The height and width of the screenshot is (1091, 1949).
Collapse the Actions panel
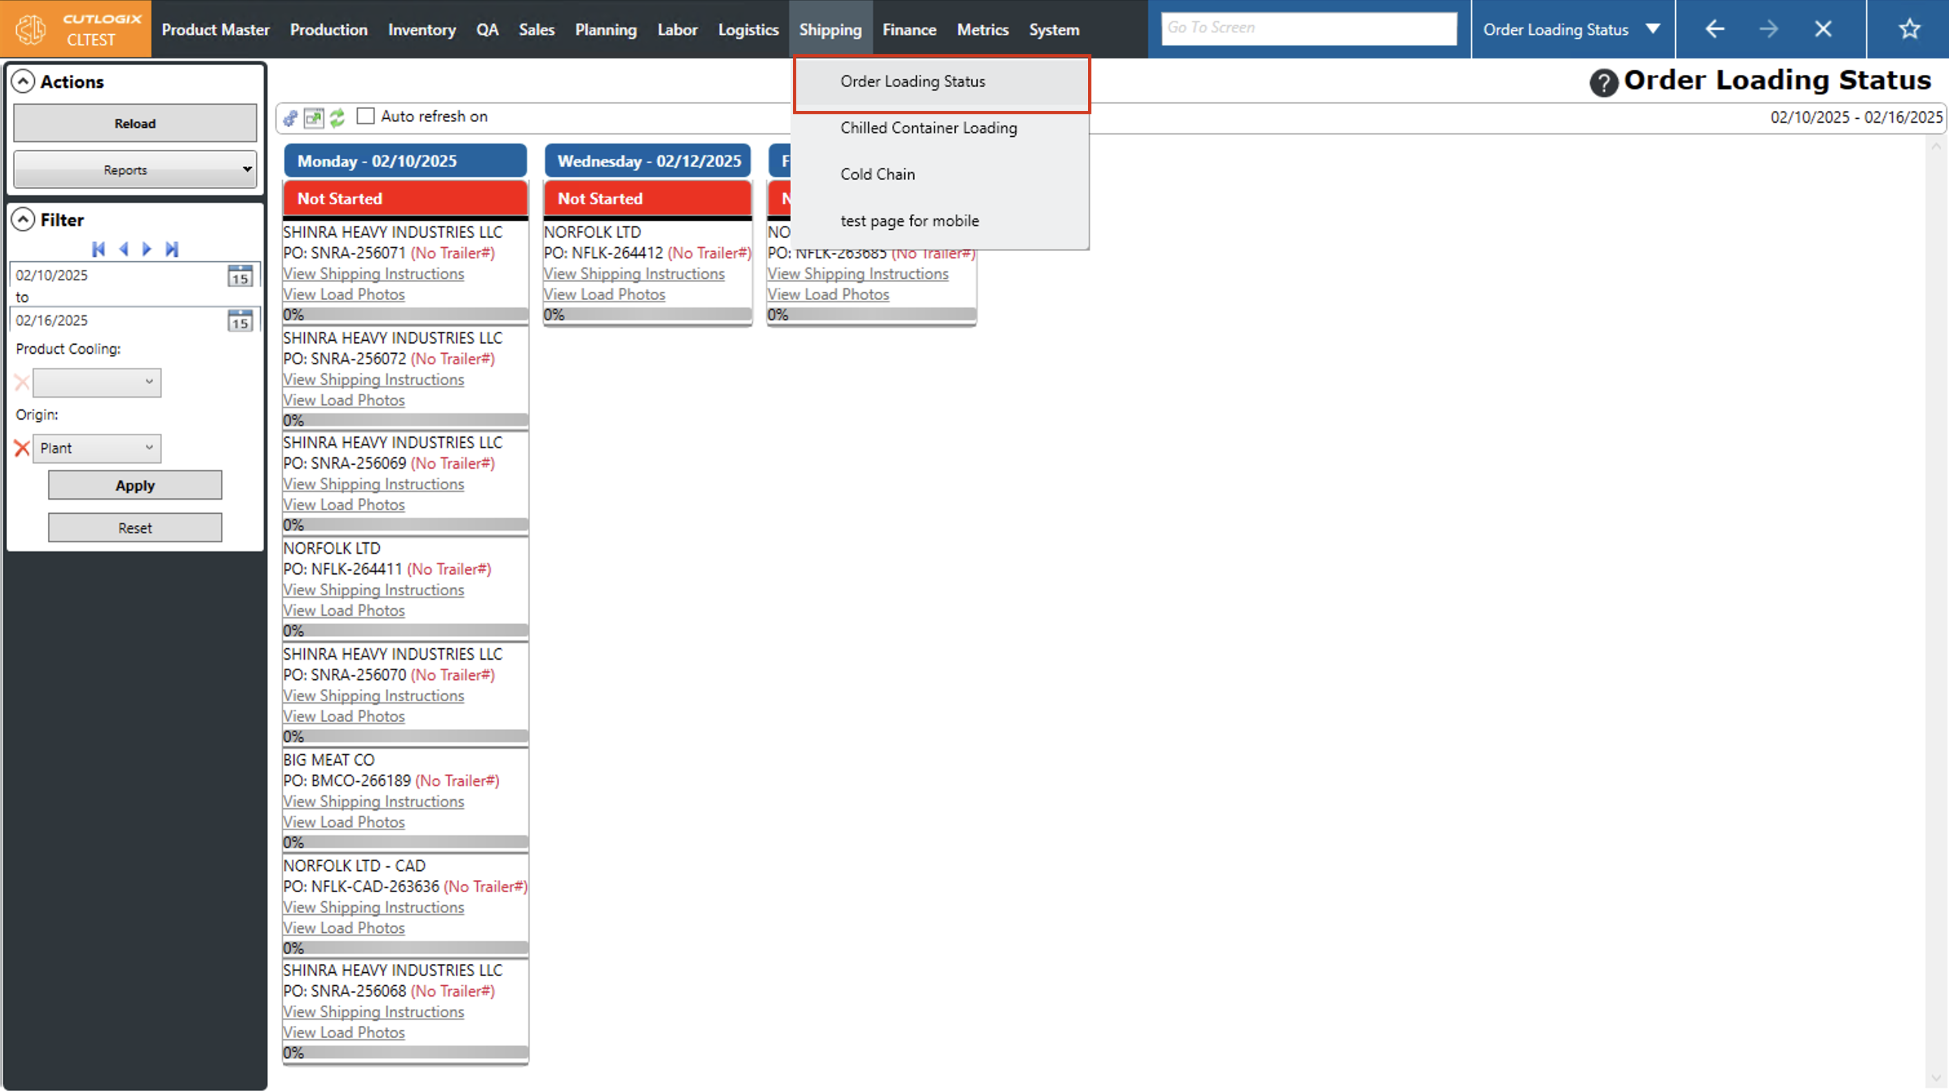[x=23, y=82]
